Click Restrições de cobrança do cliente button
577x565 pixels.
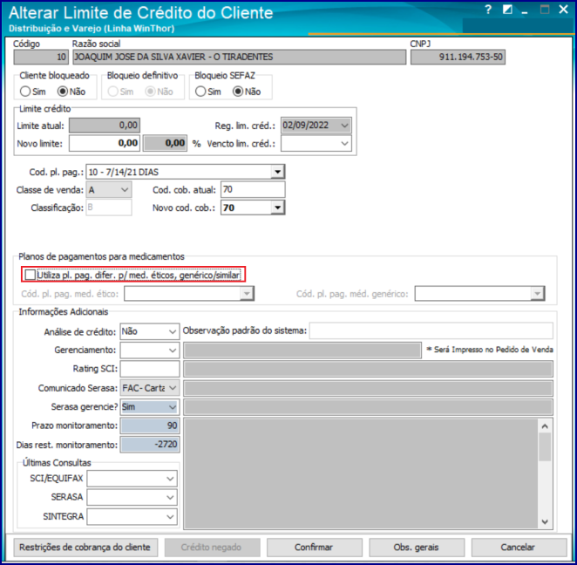(85, 548)
